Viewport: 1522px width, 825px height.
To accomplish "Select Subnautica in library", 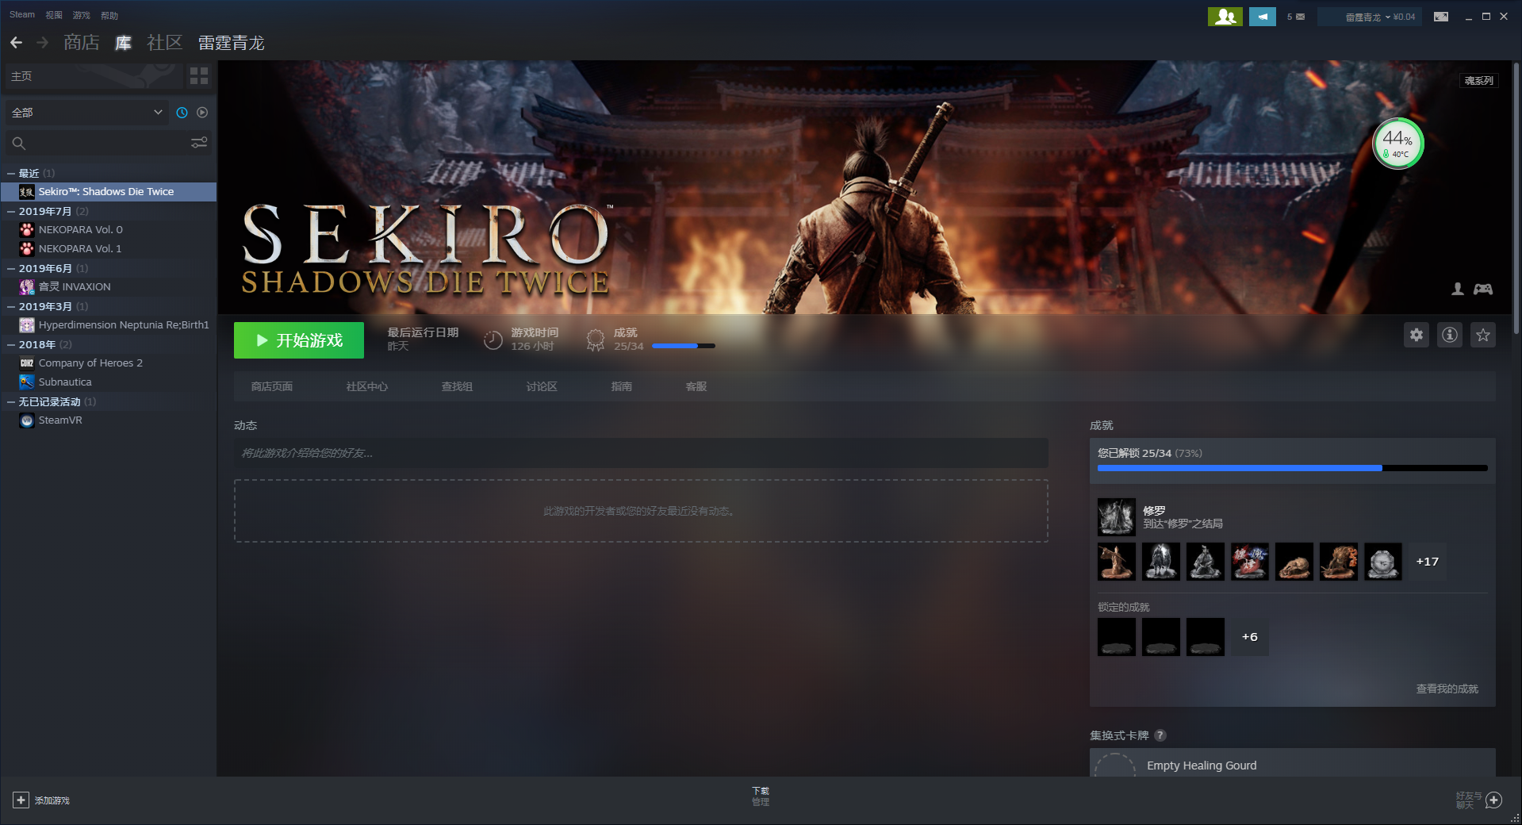I will tap(109, 382).
